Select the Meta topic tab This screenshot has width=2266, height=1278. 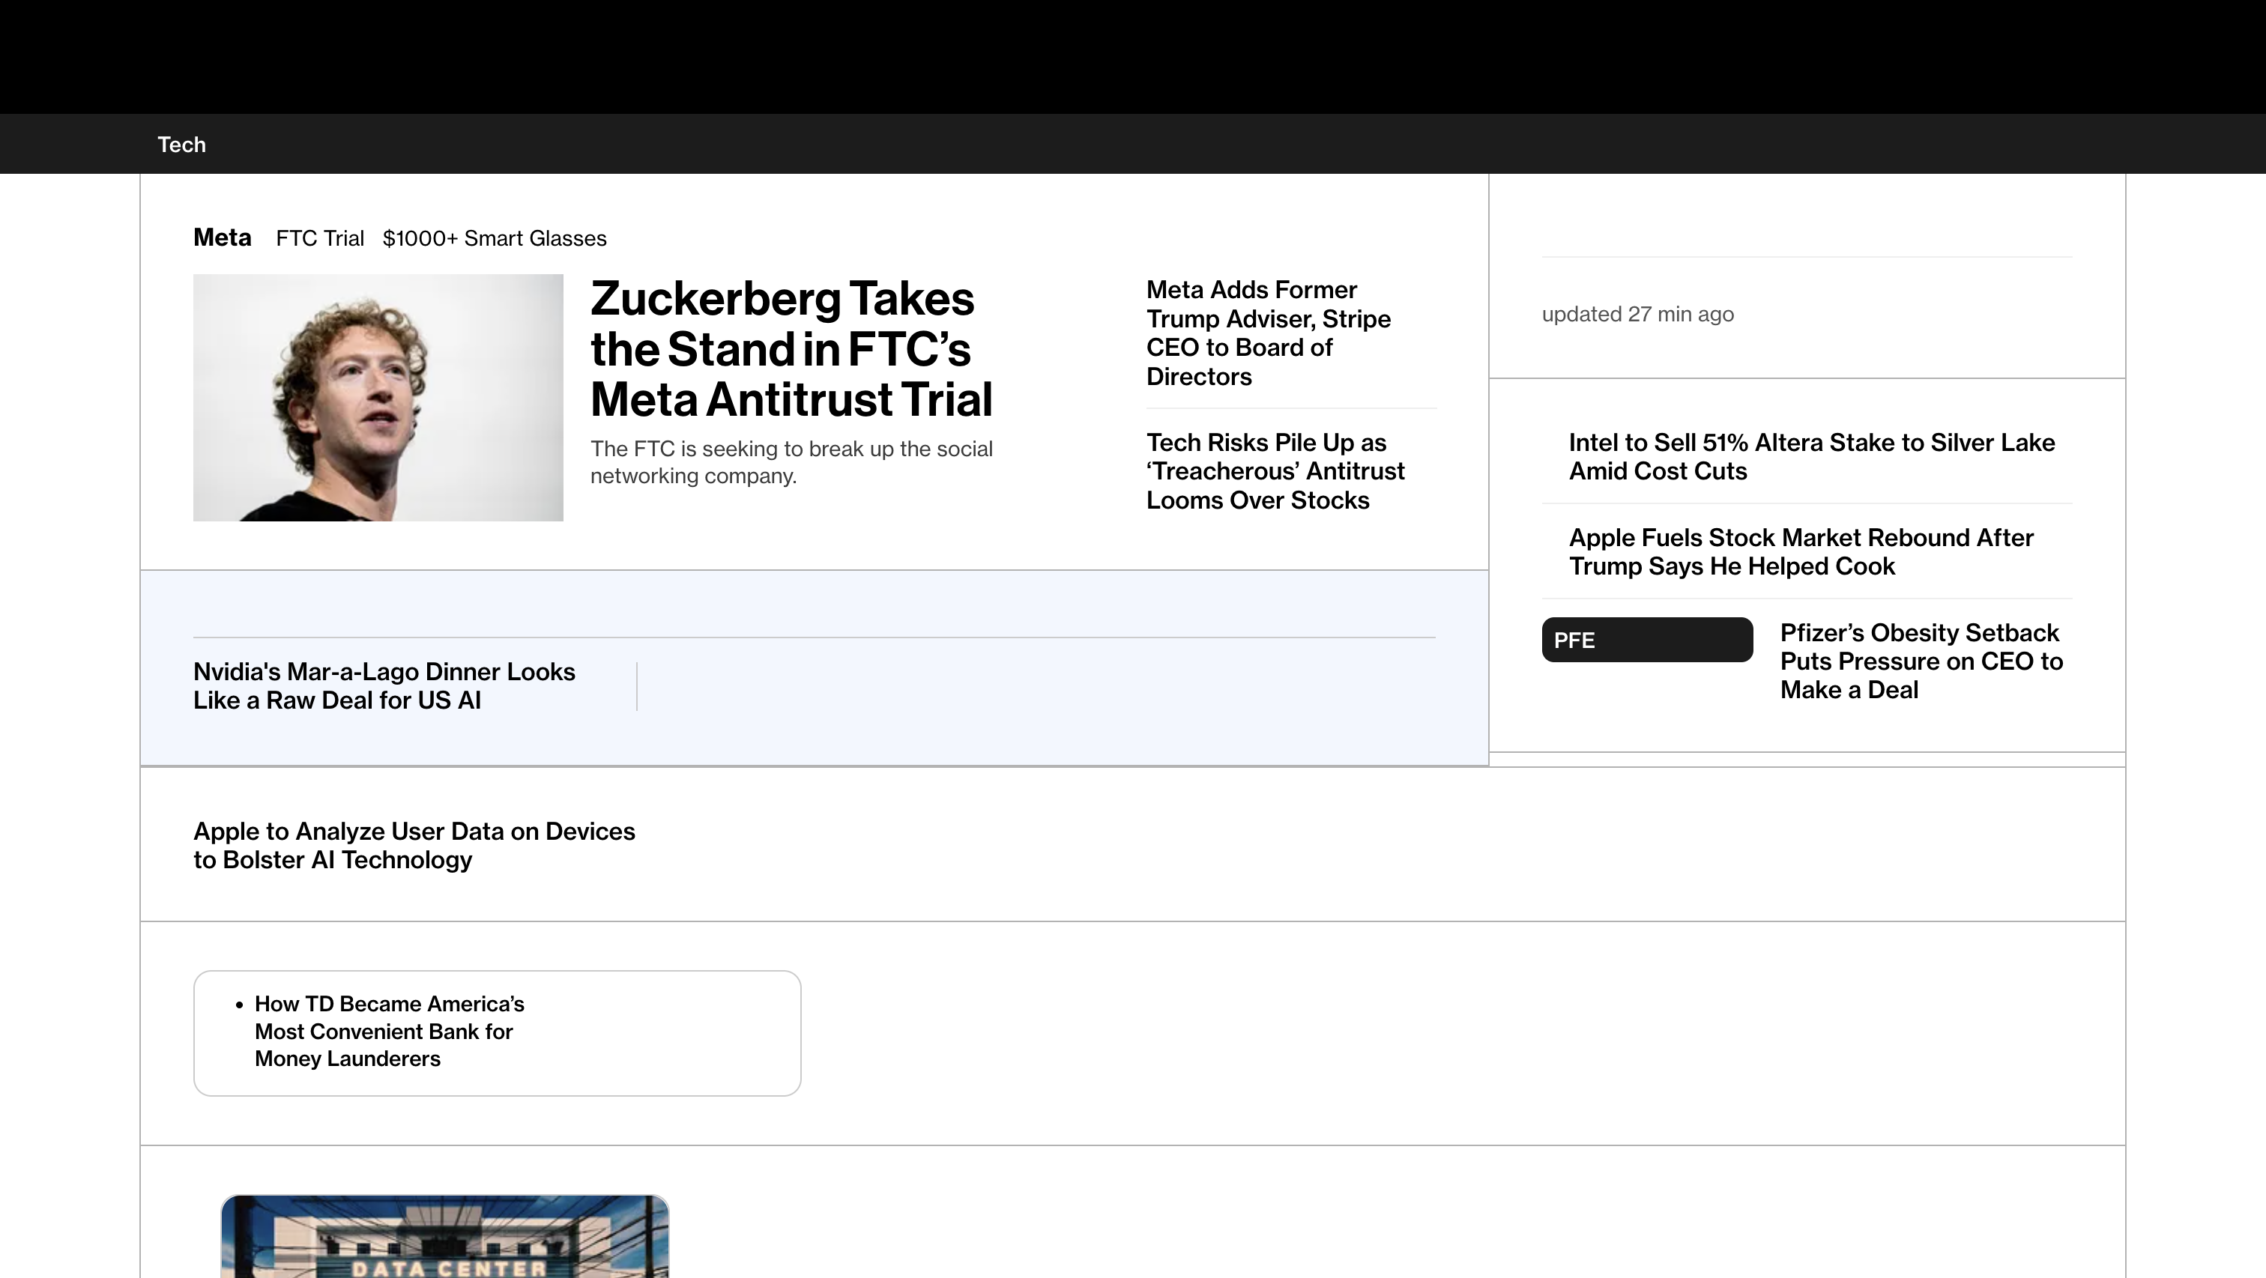click(222, 237)
